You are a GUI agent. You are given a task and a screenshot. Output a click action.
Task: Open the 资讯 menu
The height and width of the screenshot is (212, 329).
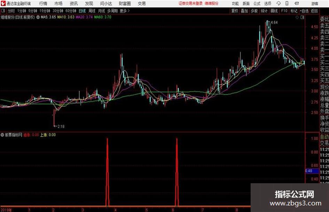[73, 3]
